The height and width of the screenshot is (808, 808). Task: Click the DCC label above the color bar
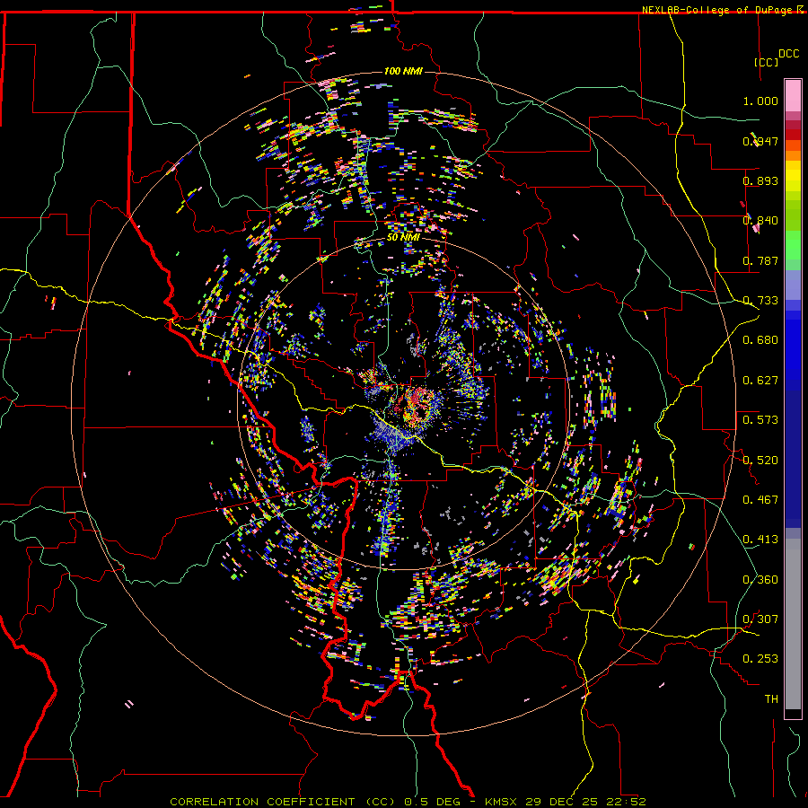[789, 54]
